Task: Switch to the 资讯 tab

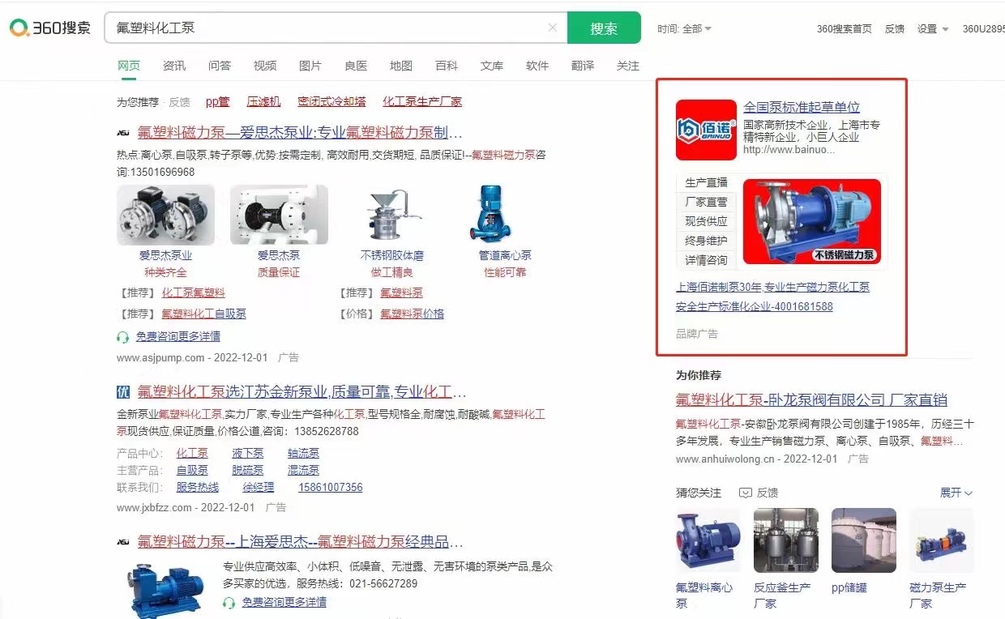Action: pyautogui.click(x=174, y=66)
